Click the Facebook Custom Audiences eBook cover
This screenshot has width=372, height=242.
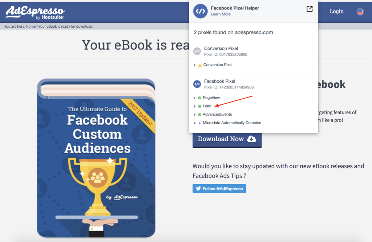96,158
